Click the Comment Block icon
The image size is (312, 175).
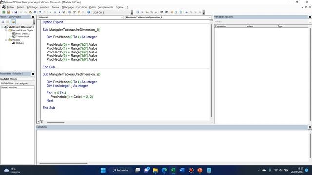click(x=176, y=12)
